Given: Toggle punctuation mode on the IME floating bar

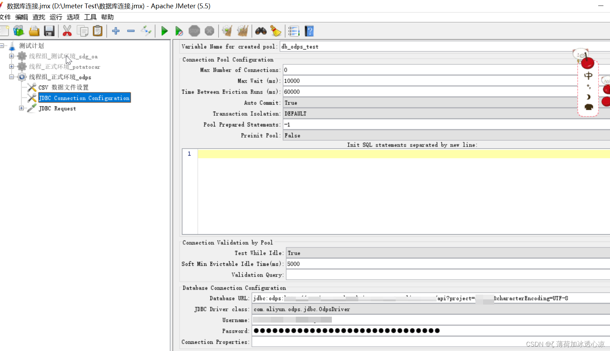Looking at the screenshot, I should [588, 87].
